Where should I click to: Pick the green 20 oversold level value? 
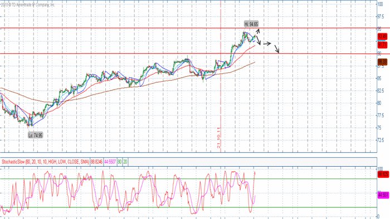coord(125,162)
